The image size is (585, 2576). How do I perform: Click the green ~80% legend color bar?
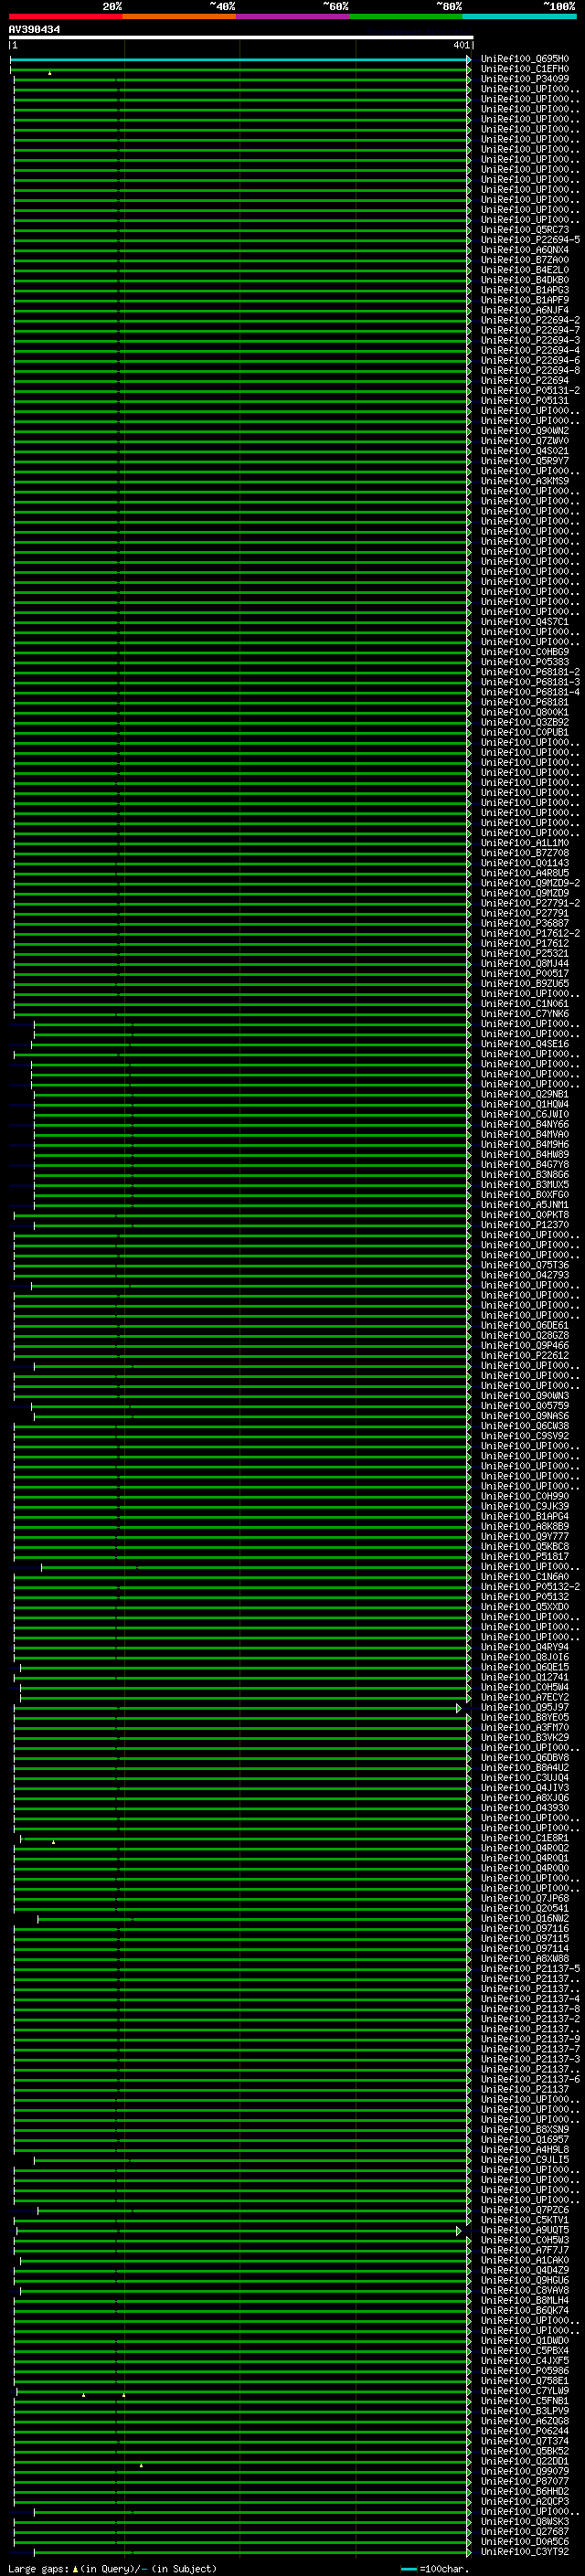click(406, 16)
